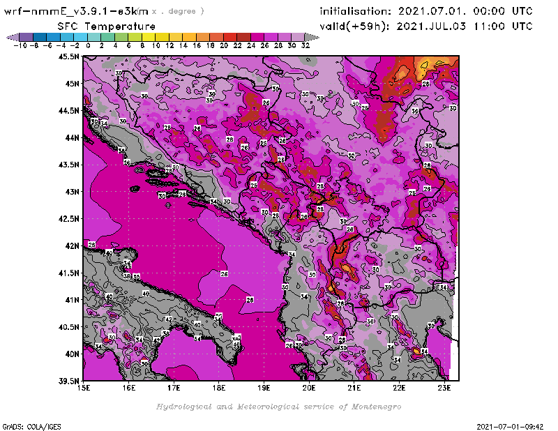
Task: Click the colorbar swatch between 12 and 14
Action: (x=176, y=37)
